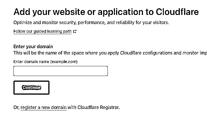The image size is (207, 117).
Task: Click the 'Enter domain name (example.com)' label
Action: tap(45, 62)
